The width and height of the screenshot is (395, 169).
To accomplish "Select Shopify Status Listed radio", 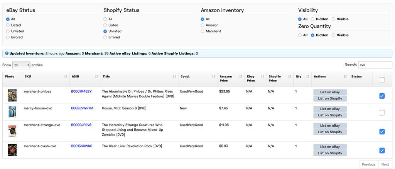I will [105, 25].
